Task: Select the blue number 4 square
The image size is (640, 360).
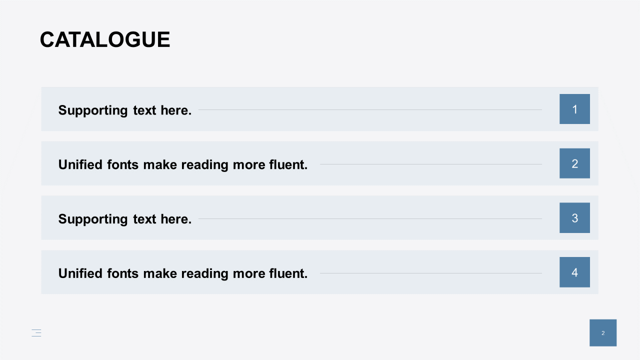Action: pyautogui.click(x=574, y=272)
